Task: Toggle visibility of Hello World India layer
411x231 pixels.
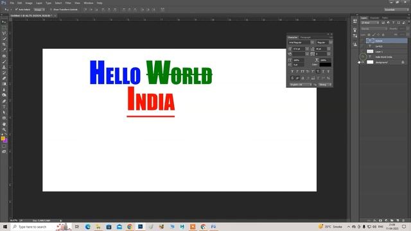Action: [363, 57]
